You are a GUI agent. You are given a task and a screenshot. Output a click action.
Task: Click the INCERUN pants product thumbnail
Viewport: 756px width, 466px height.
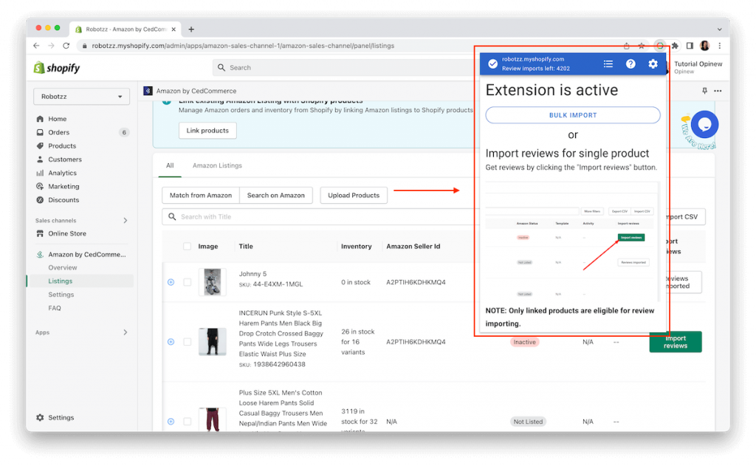pyautogui.click(x=212, y=342)
